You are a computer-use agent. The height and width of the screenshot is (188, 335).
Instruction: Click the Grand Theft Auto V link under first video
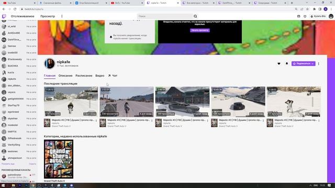click(61, 126)
